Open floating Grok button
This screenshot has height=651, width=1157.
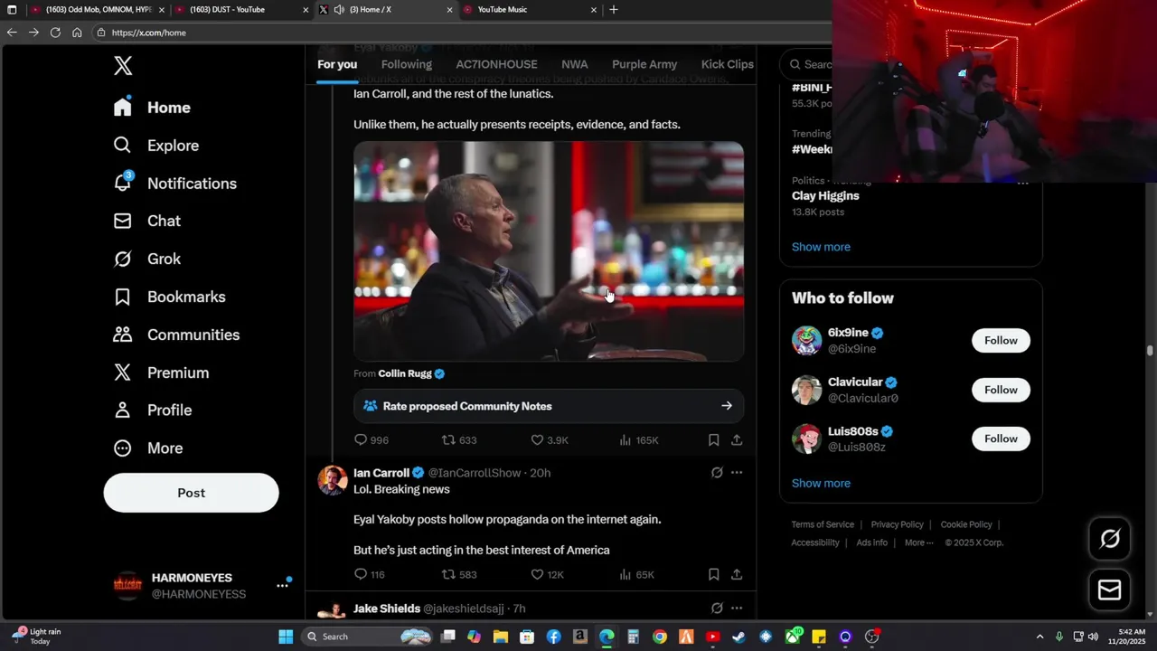(1110, 539)
